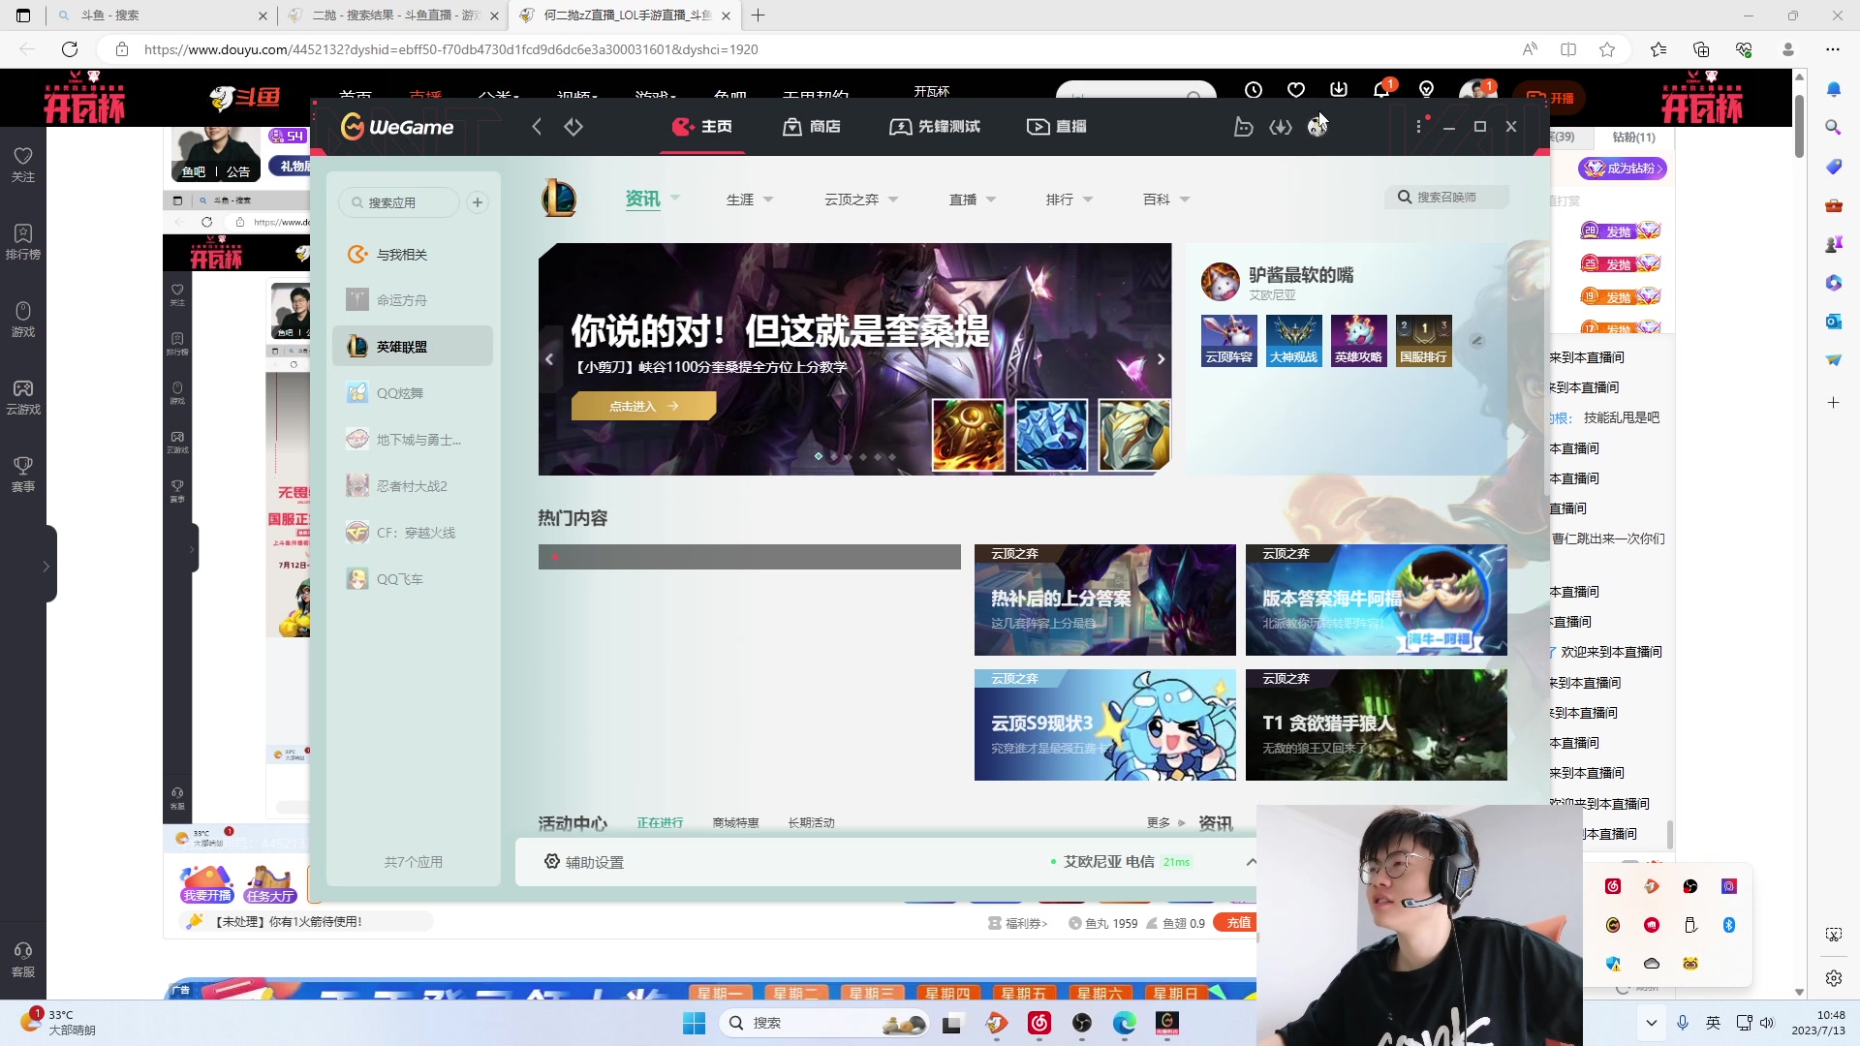Select QQ飞车 in game list
Screen dimensions: 1860x1046
[x=413, y=579]
